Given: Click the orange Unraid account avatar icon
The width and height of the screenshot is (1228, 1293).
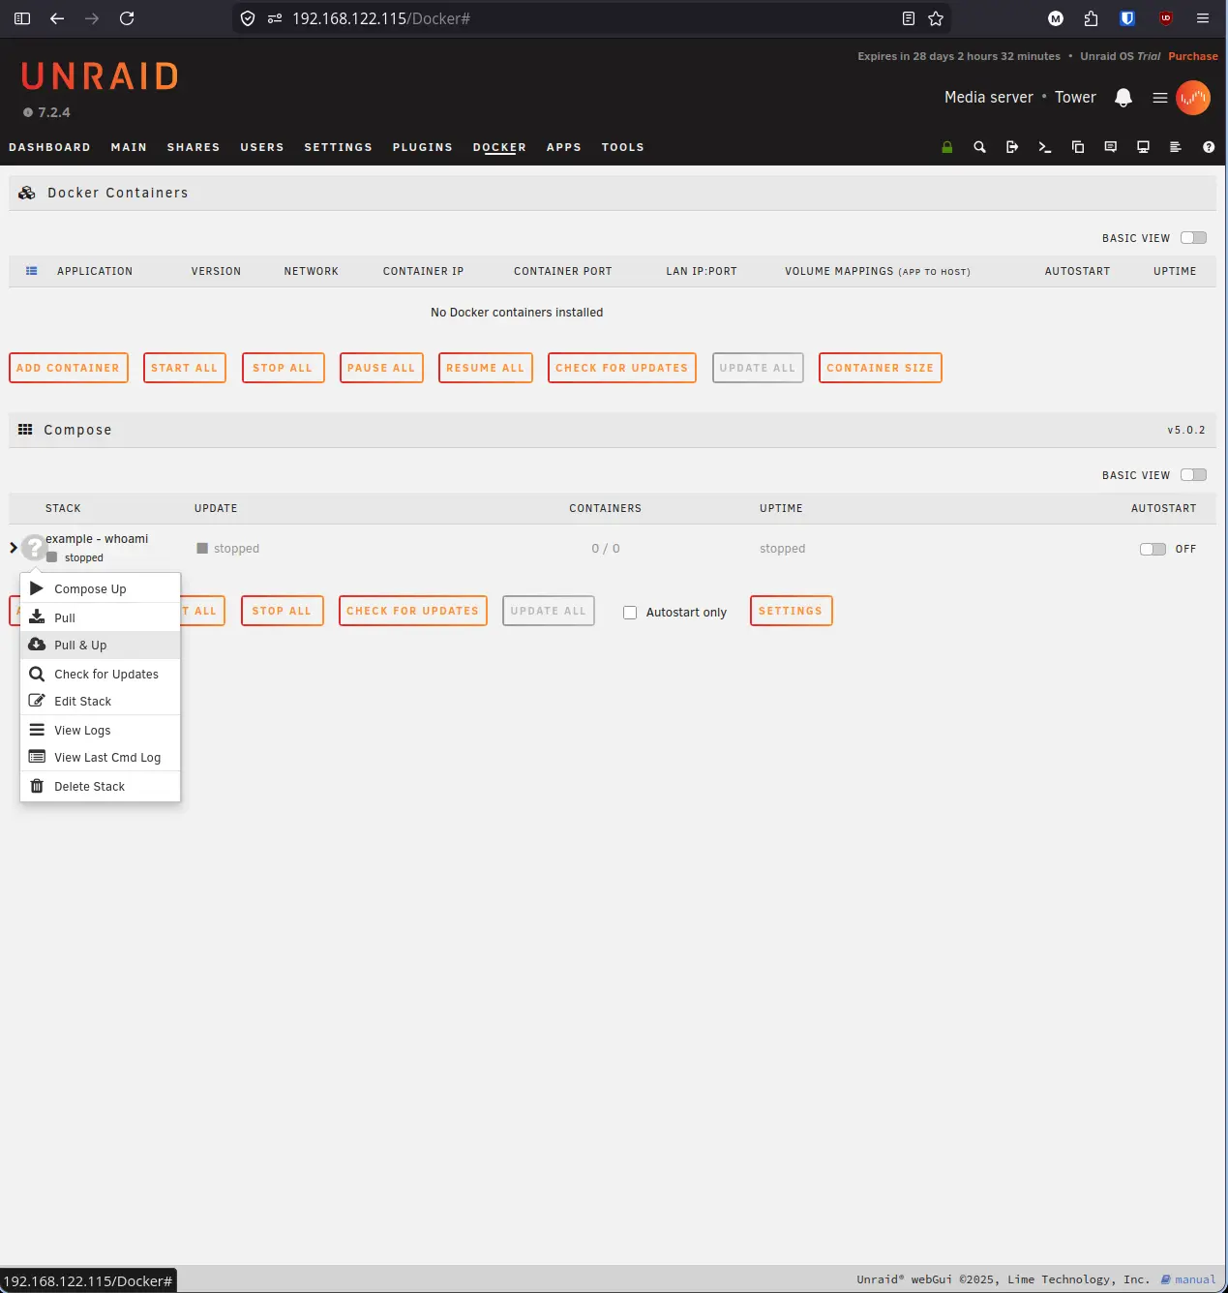Looking at the screenshot, I should click(x=1193, y=98).
